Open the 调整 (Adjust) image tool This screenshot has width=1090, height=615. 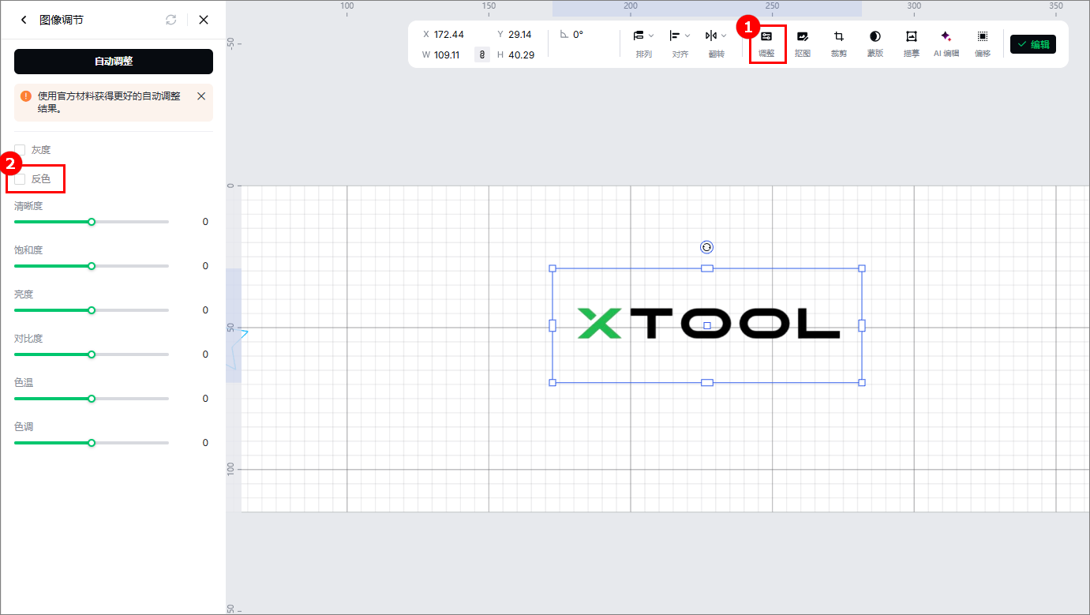(766, 43)
